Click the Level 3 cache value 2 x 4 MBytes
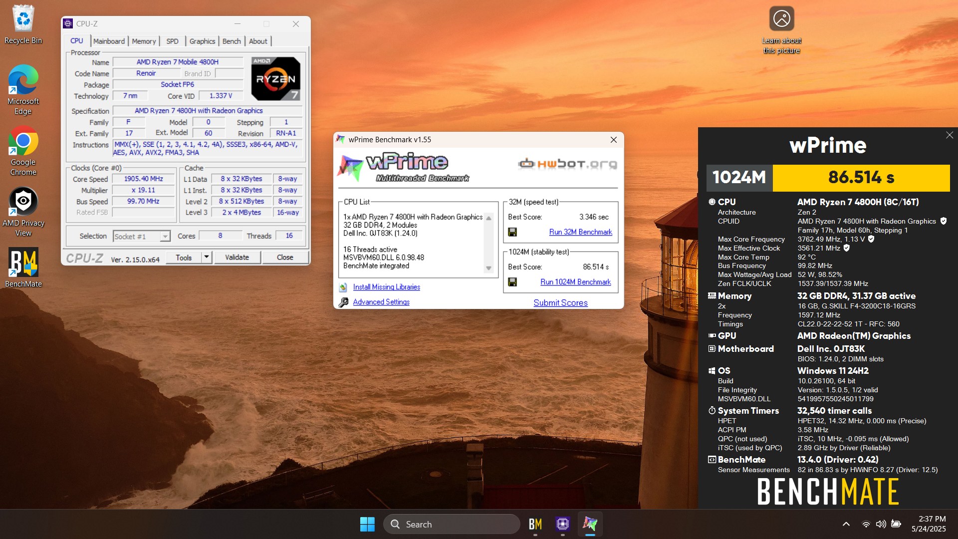 point(241,212)
